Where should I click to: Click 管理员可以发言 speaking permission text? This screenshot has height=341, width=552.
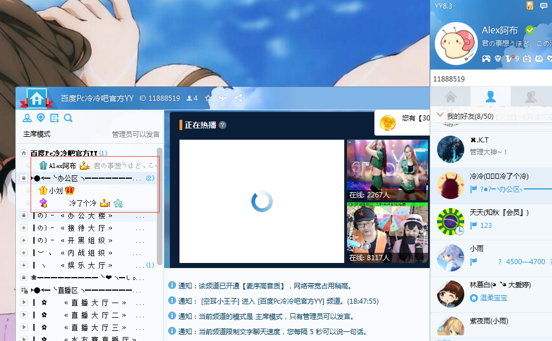135,134
